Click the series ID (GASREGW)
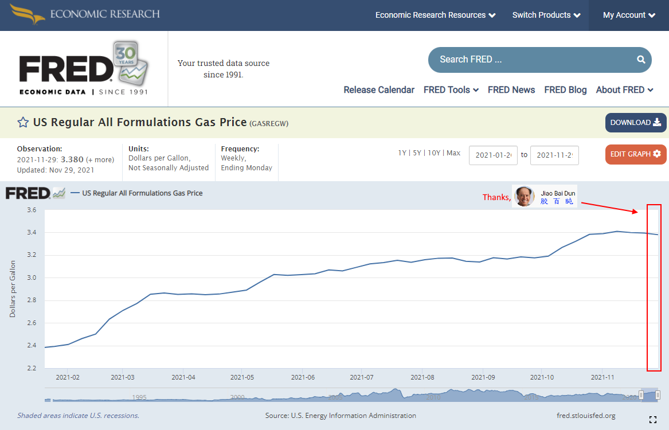The height and width of the screenshot is (430, 669). (269, 124)
